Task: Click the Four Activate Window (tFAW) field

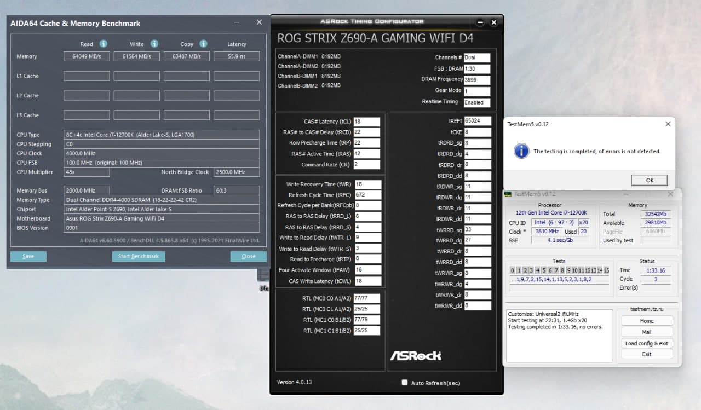Action: 368,270
